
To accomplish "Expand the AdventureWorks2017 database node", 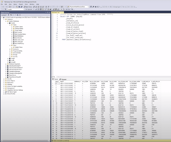I will [x=6, y=66].
